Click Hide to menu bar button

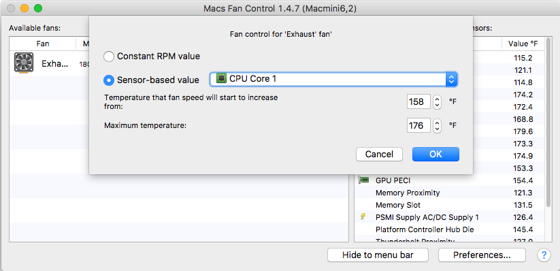pyautogui.click(x=378, y=255)
